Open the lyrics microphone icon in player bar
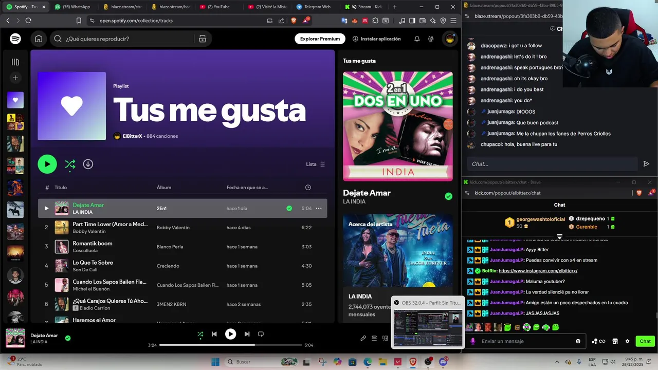The width and height of the screenshot is (658, 370). [x=363, y=338]
